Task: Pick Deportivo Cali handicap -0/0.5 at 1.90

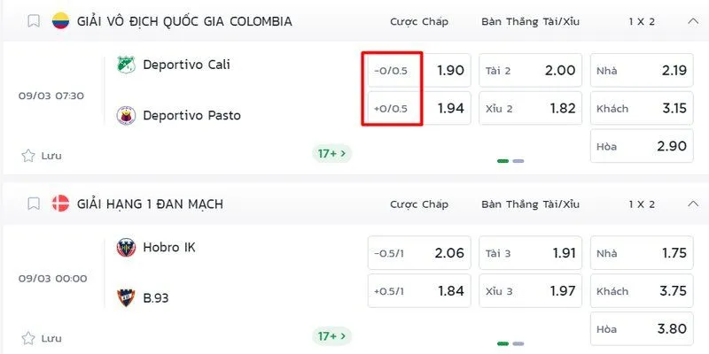Action: pyautogui.click(x=418, y=71)
